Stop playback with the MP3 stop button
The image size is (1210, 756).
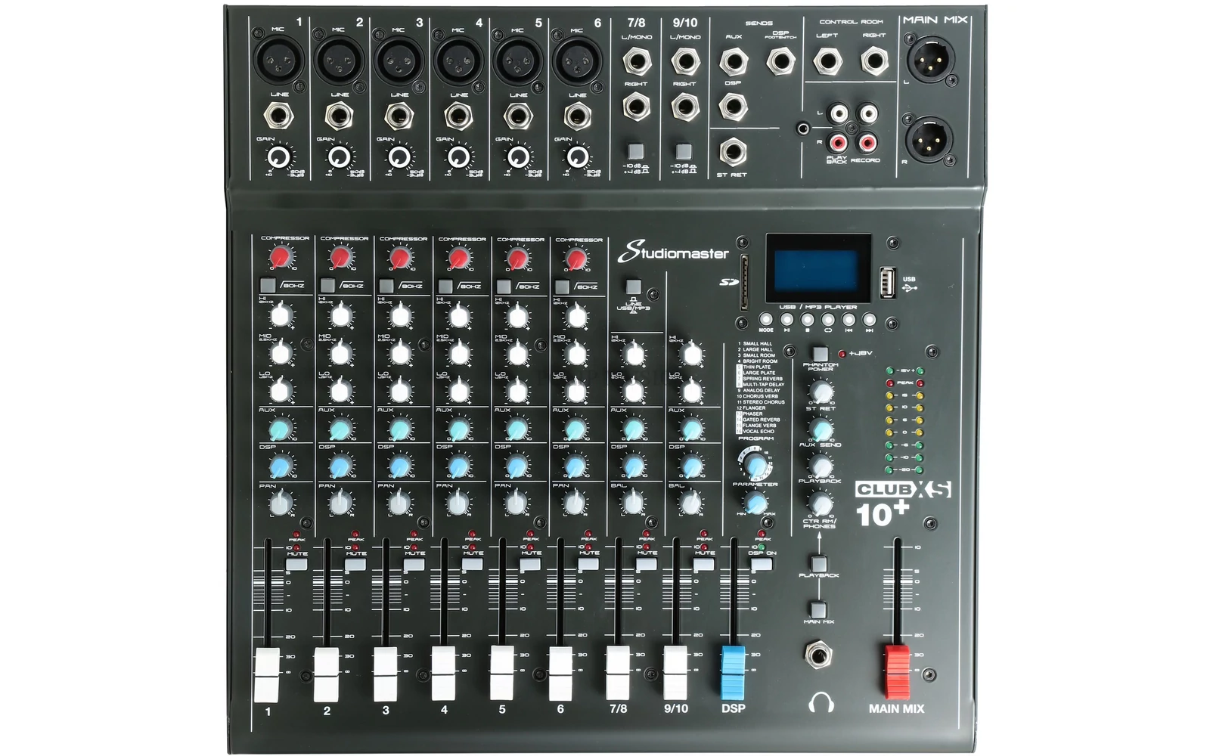click(807, 320)
